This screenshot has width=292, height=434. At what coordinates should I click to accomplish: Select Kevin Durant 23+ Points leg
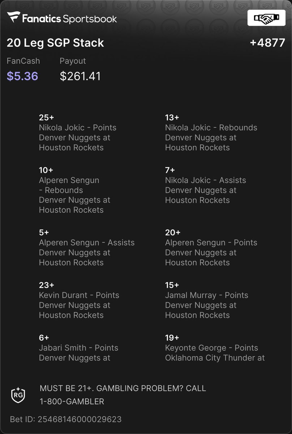[x=79, y=300]
